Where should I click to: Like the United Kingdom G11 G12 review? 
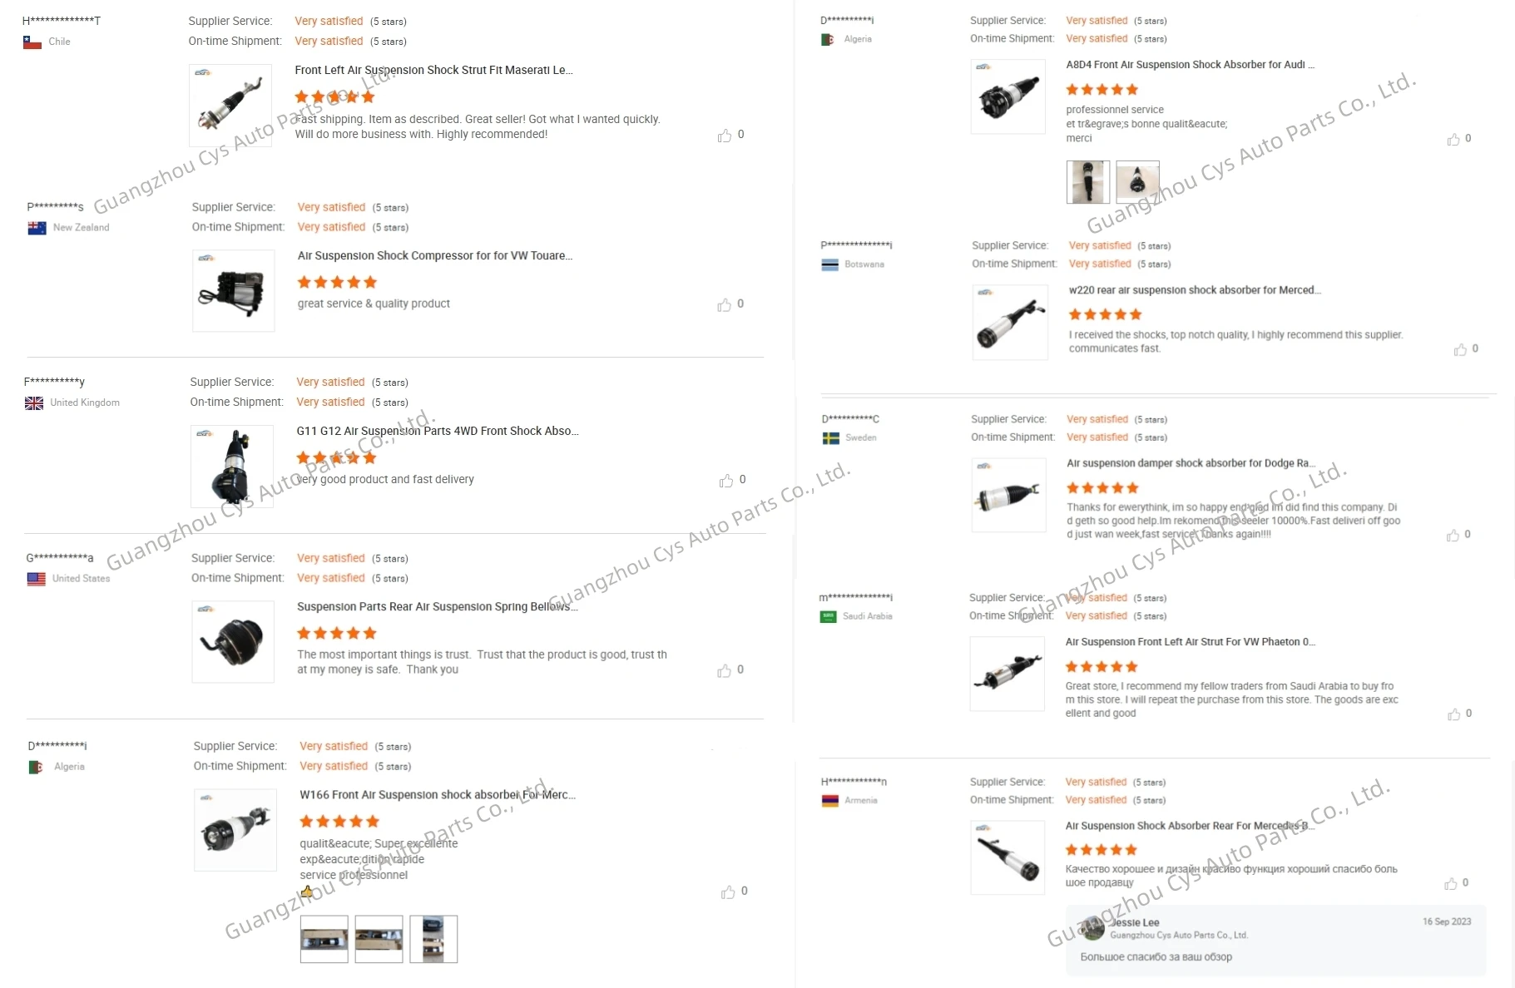click(x=726, y=481)
